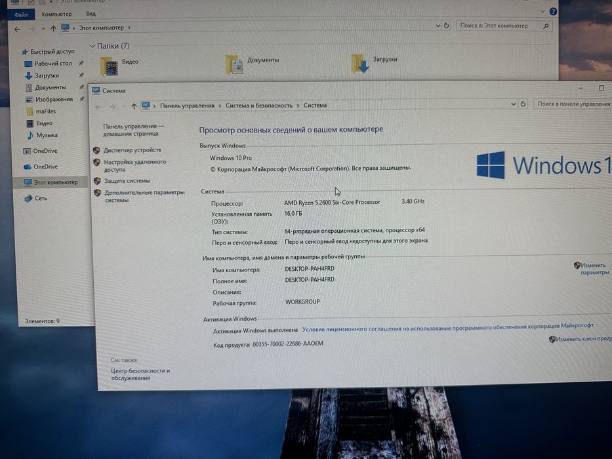Open the Компьютер ribbon tab

(x=56, y=14)
